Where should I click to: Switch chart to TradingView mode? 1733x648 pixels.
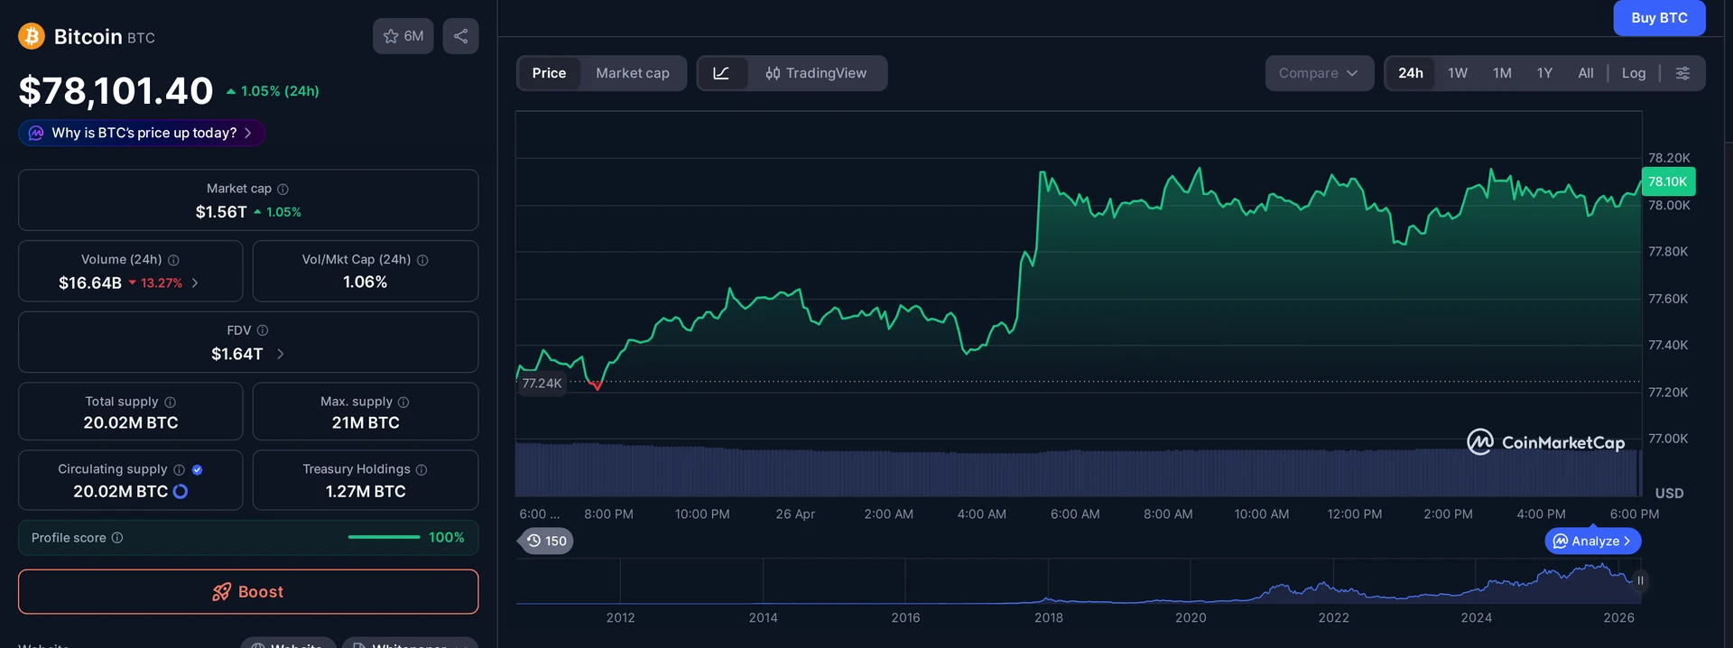(x=816, y=73)
